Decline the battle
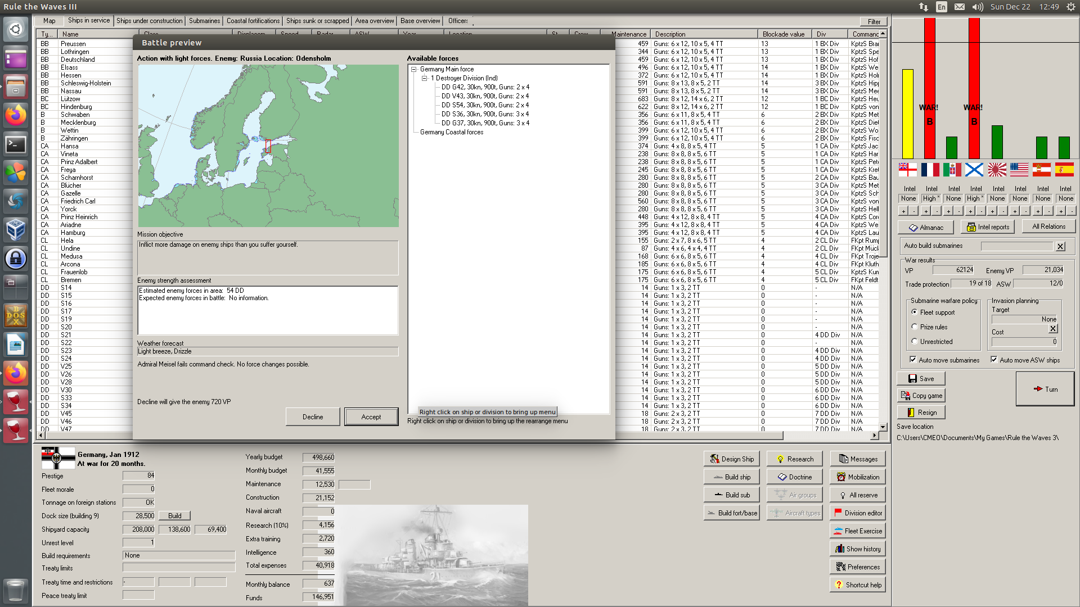 tap(313, 416)
